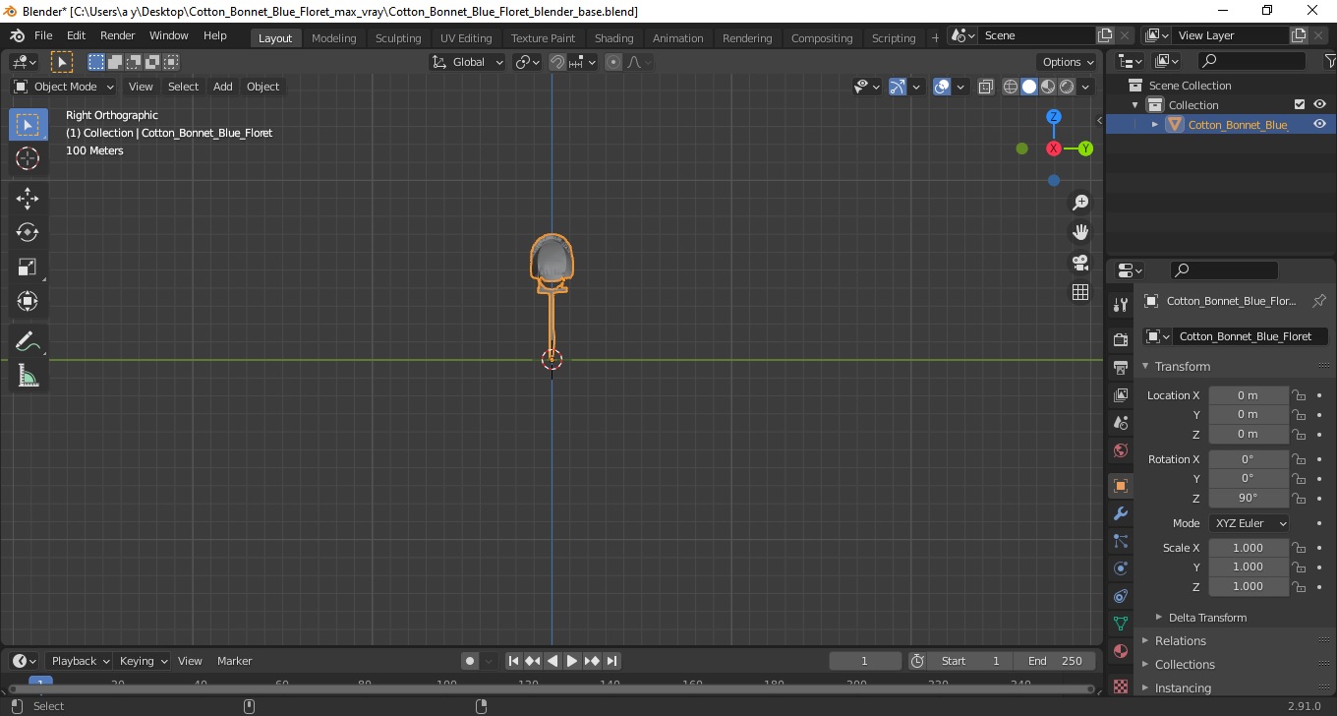Open the Particles properties tab
1337x716 pixels.
click(1120, 541)
